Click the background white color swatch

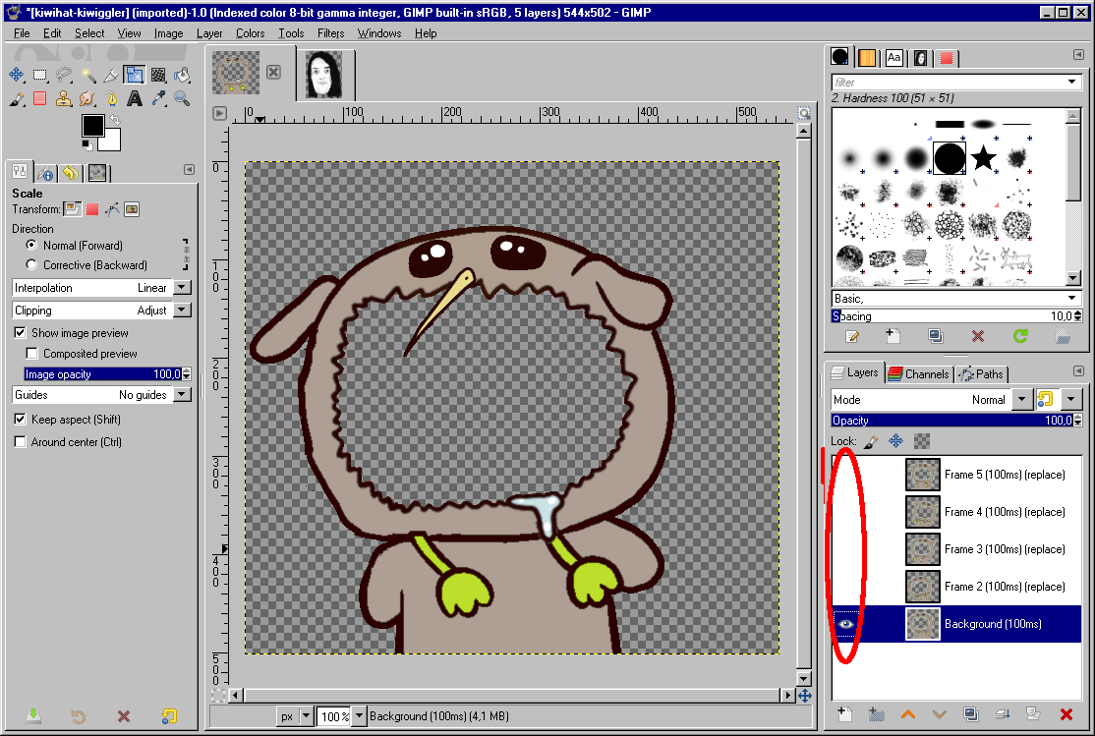click(x=112, y=142)
